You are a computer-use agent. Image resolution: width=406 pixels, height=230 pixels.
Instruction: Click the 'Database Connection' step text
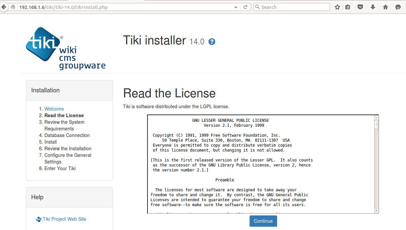pyautogui.click(x=67, y=135)
